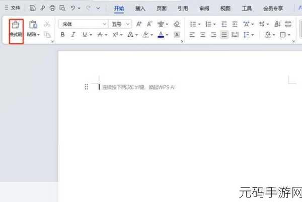Click the Copy icon below the scissors
The height and width of the screenshot is (202, 302).
pyautogui.click(x=47, y=35)
